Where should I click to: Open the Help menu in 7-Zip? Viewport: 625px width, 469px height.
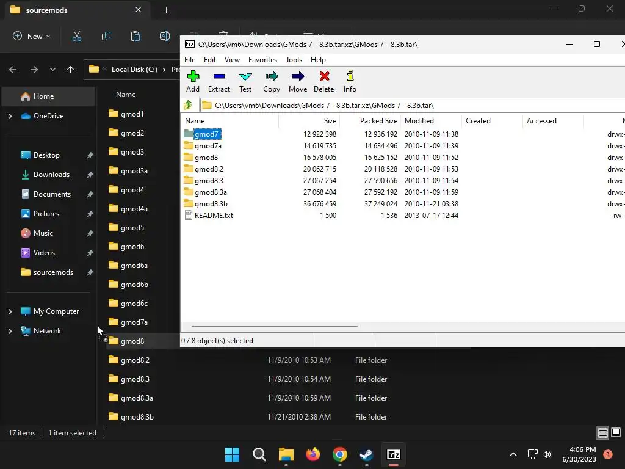point(318,60)
